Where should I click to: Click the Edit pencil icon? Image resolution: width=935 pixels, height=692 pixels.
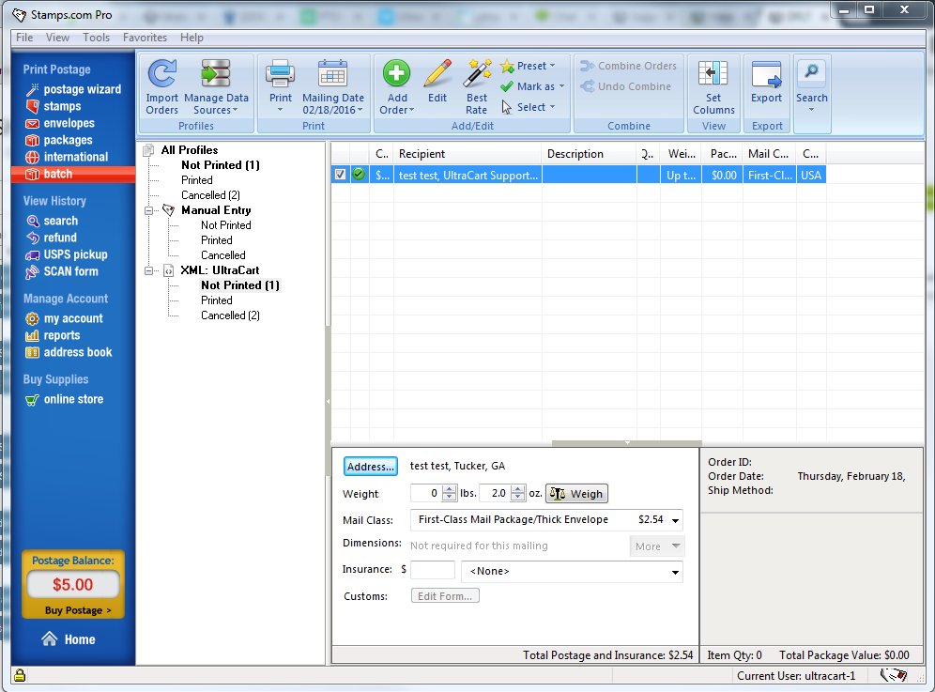point(437,74)
